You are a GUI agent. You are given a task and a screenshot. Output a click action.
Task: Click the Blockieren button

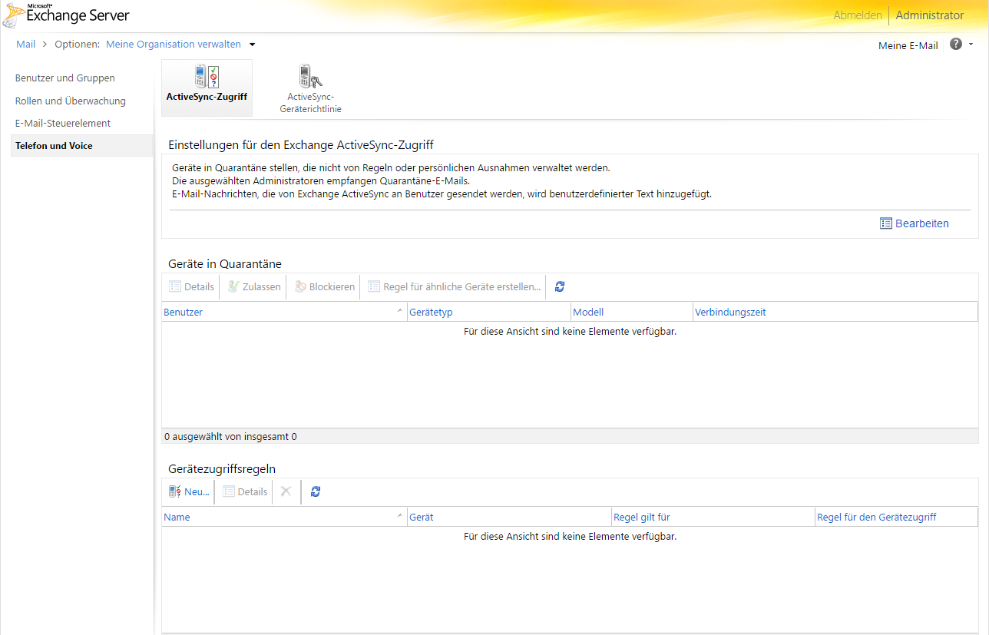tap(325, 286)
